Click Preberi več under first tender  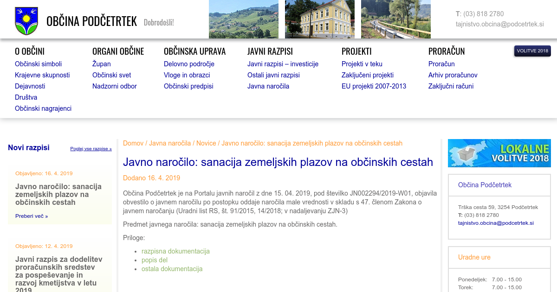31,216
